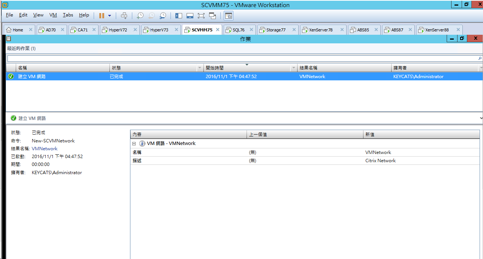Click the green completed status icon in job row
Viewport: 483px width, 259px height.
[11, 76]
